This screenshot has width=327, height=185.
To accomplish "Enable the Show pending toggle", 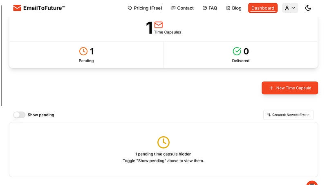I will click(19, 115).
